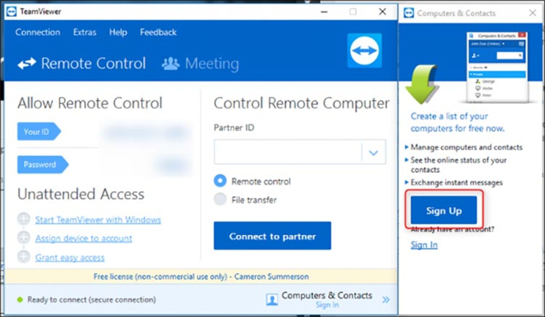The width and height of the screenshot is (545, 317).
Task: Click the TeamViewer logo in the blue header
Action: (364, 51)
